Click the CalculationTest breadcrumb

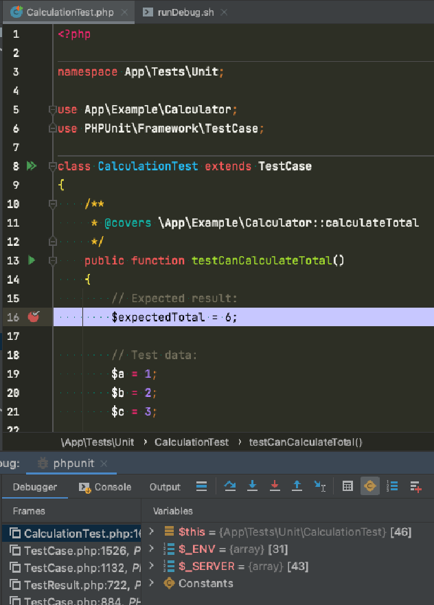coord(192,442)
